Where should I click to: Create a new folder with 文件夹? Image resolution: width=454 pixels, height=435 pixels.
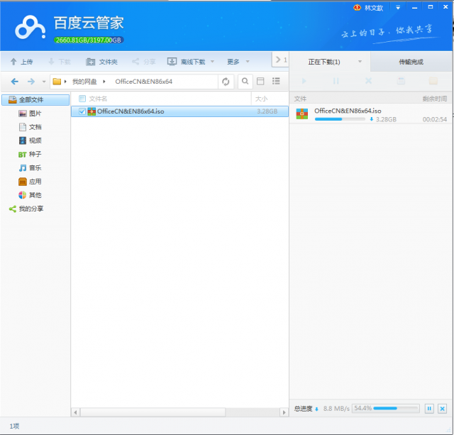(102, 62)
